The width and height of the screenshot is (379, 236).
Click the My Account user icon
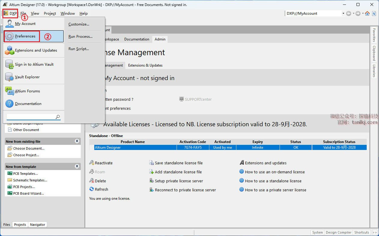coord(10,24)
